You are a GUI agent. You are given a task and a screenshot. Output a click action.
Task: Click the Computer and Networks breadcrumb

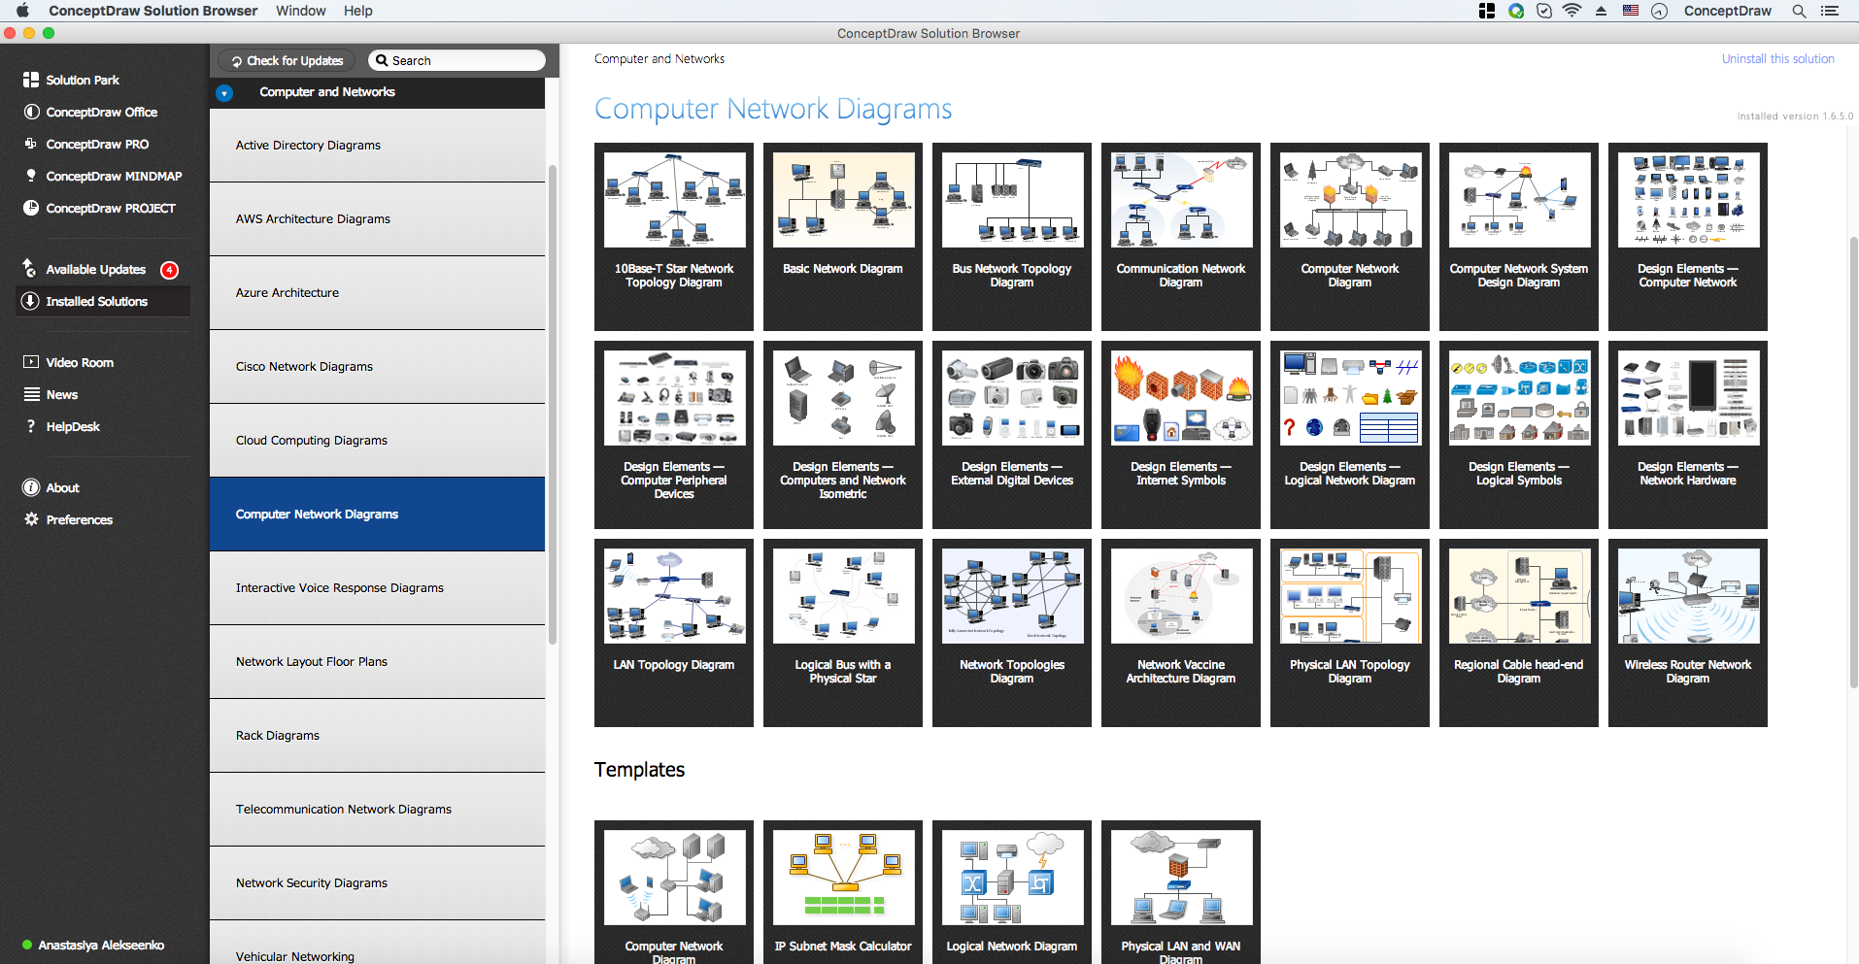click(659, 58)
